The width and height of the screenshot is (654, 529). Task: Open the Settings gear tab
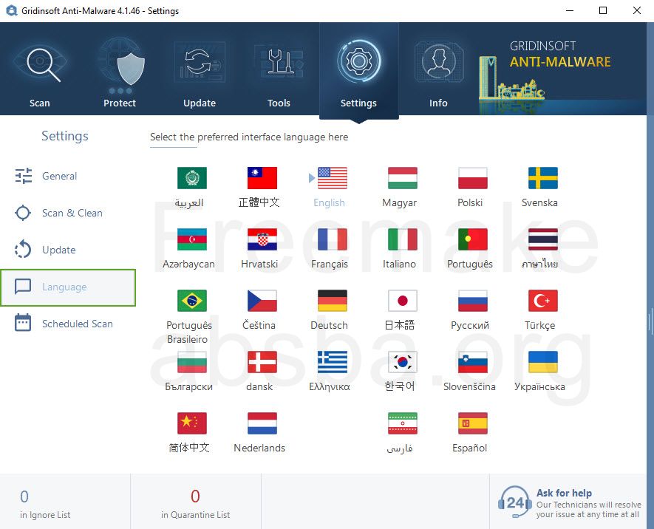point(358,69)
